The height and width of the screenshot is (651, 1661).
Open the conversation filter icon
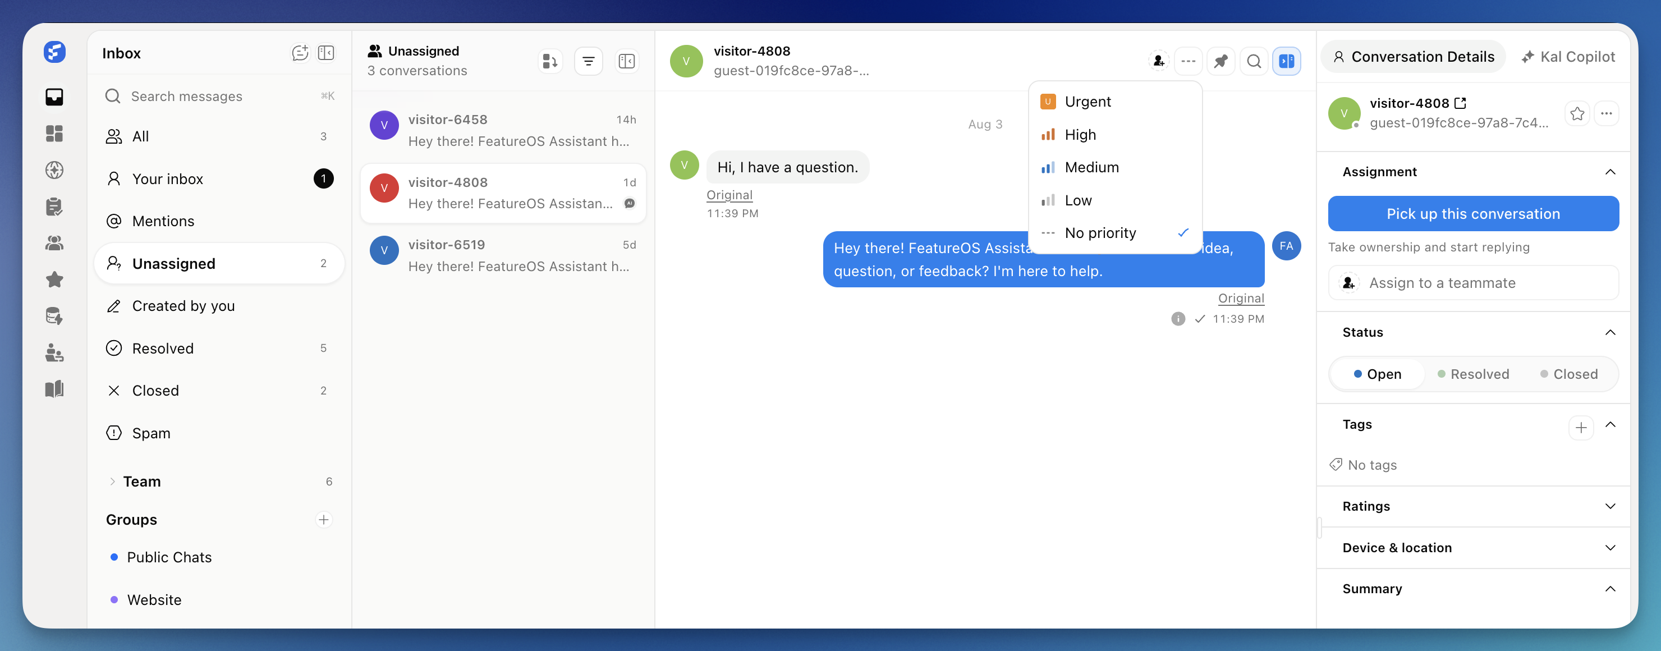[x=588, y=61]
